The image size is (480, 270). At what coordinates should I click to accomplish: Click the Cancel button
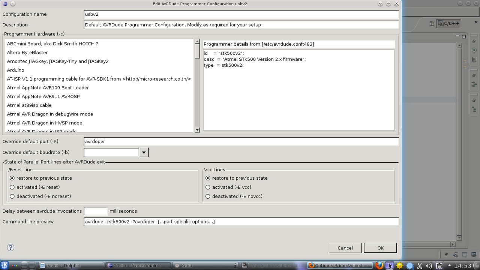tap(345, 248)
